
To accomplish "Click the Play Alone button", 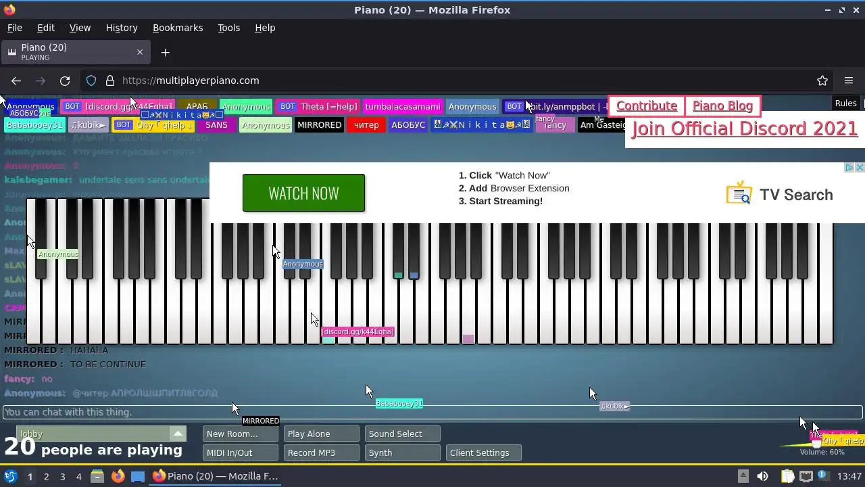I will pyautogui.click(x=322, y=434).
